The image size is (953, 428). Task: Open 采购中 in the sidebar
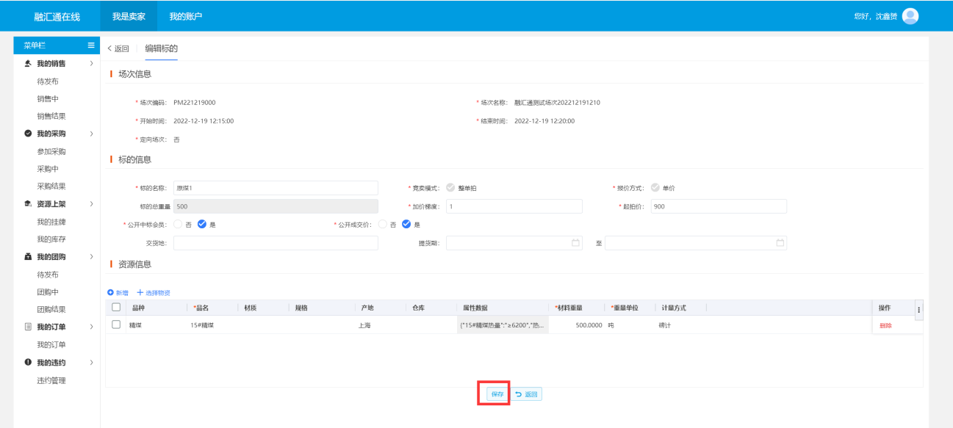coord(48,169)
